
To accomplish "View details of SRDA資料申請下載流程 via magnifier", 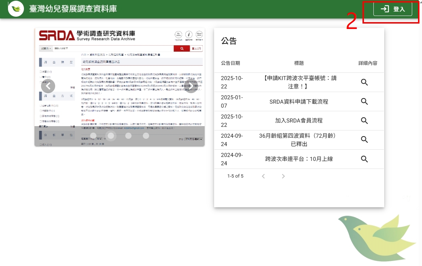I will (364, 101).
